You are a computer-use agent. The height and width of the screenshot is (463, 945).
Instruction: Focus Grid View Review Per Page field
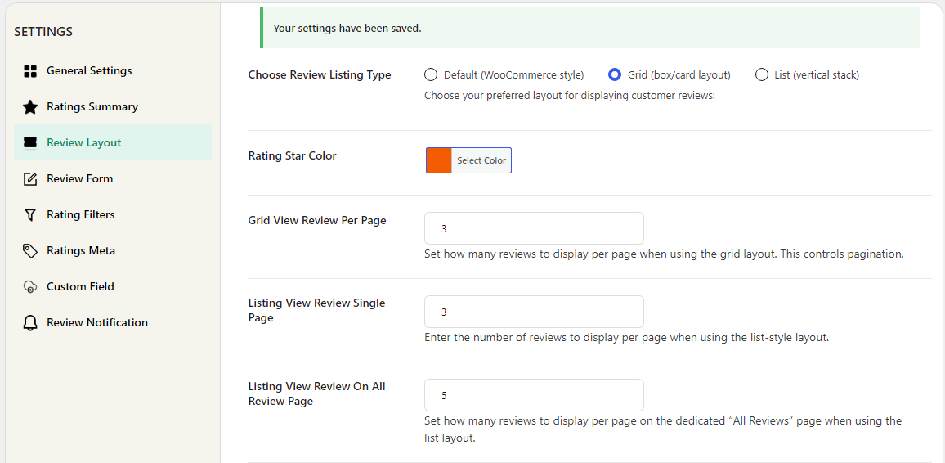[534, 228]
